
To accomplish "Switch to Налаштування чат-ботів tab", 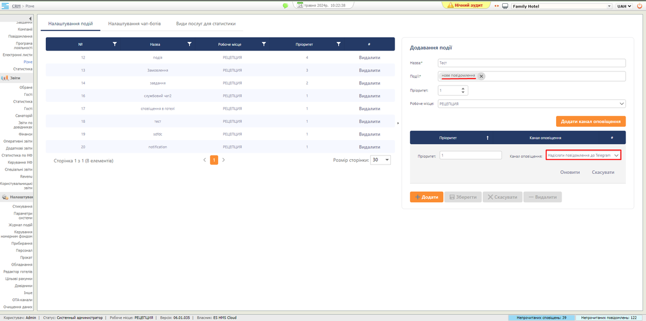I will pos(134,24).
